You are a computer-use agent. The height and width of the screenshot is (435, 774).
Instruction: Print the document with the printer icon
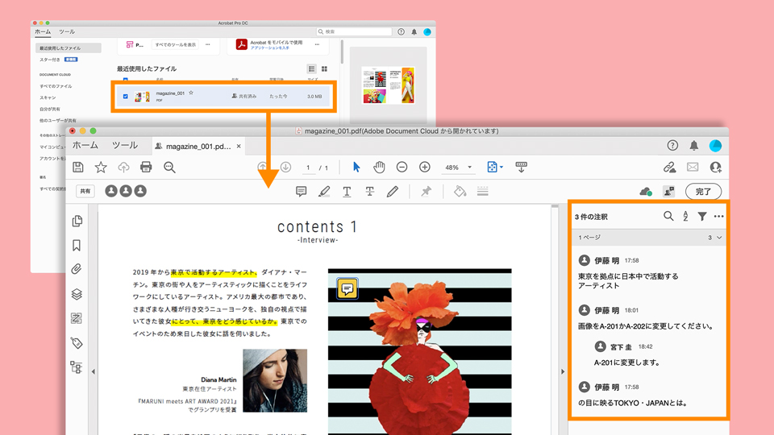click(x=146, y=168)
